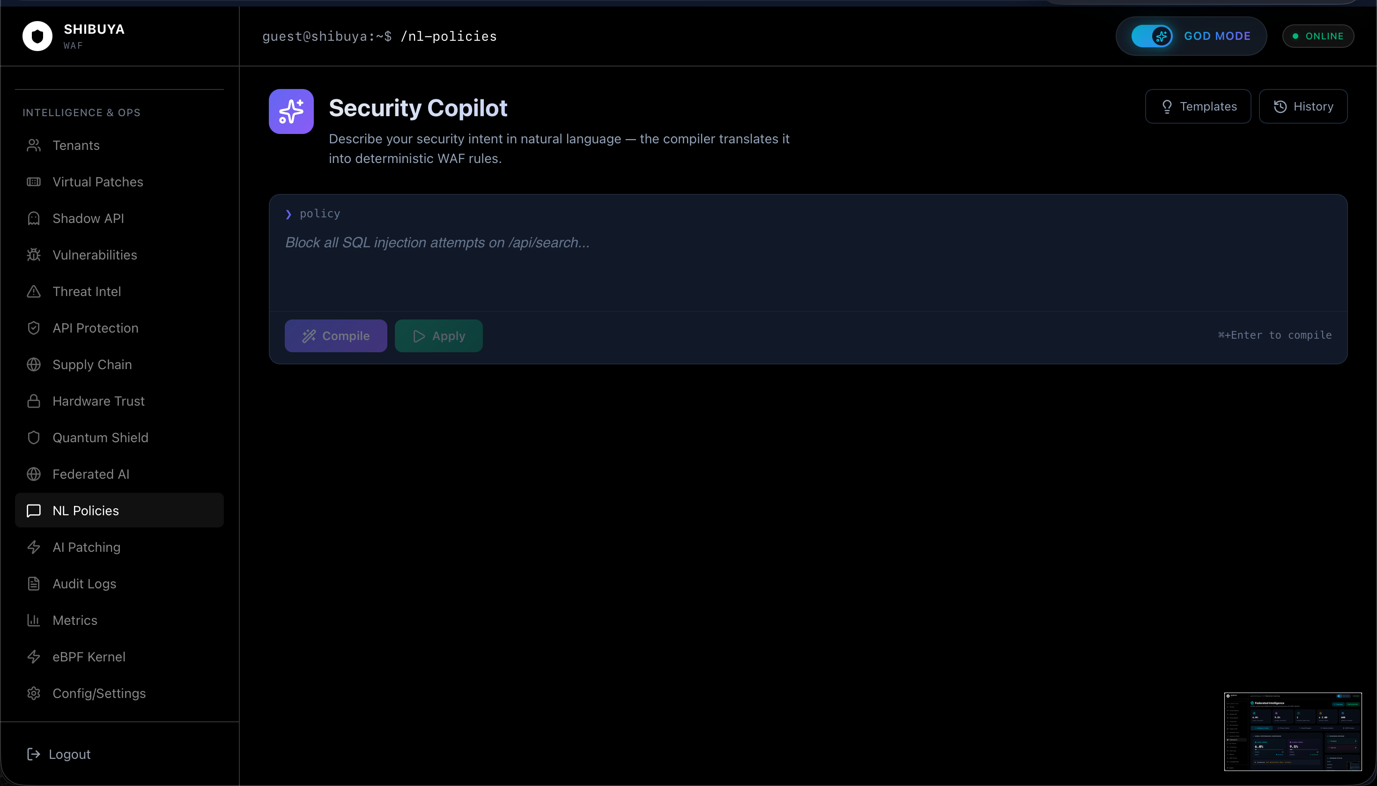The height and width of the screenshot is (786, 1377).
Task: Click the Shibuya shield logo icon
Action: click(x=37, y=36)
